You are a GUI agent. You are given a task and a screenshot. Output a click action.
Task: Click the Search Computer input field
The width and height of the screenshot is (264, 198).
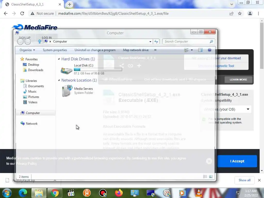click(x=187, y=42)
